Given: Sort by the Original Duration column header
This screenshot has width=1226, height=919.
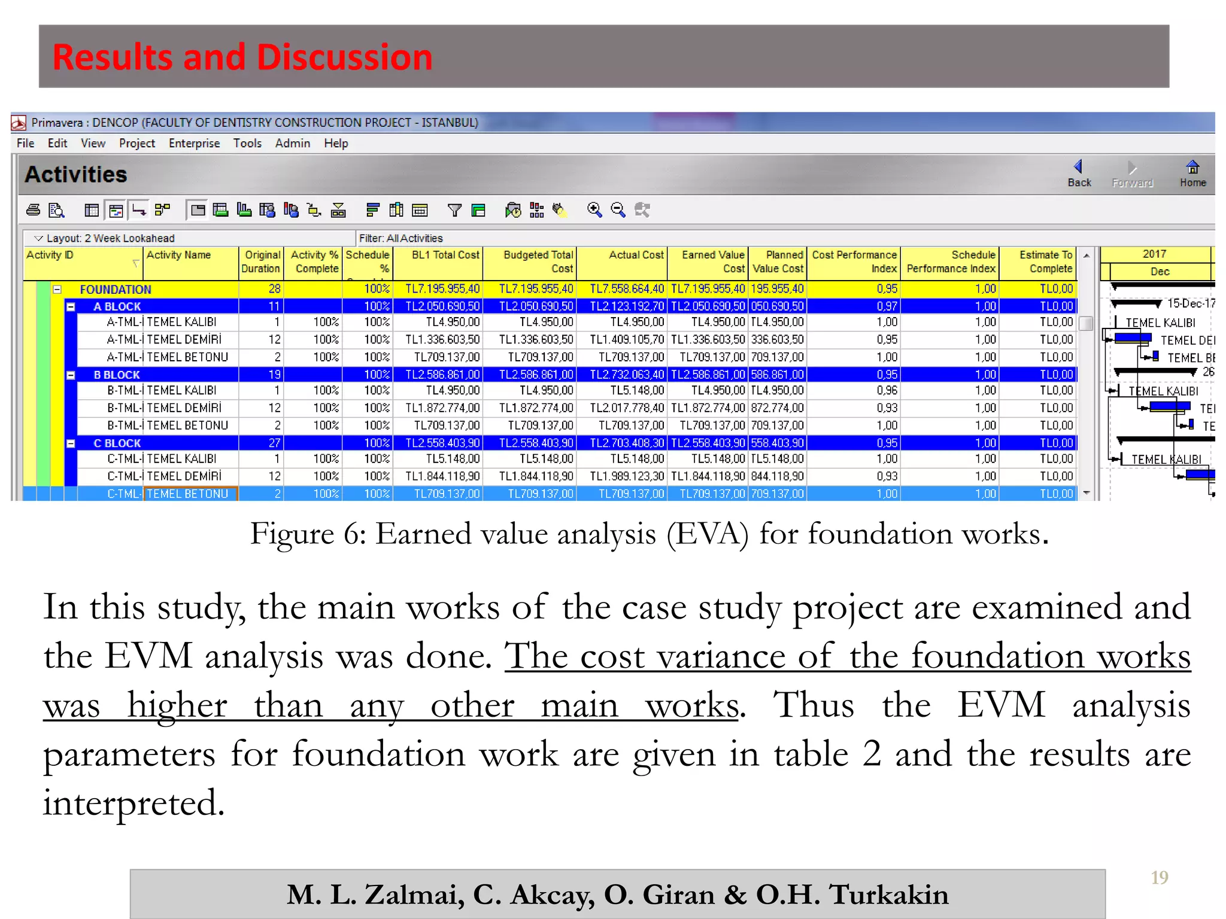Looking at the screenshot, I should point(261,263).
